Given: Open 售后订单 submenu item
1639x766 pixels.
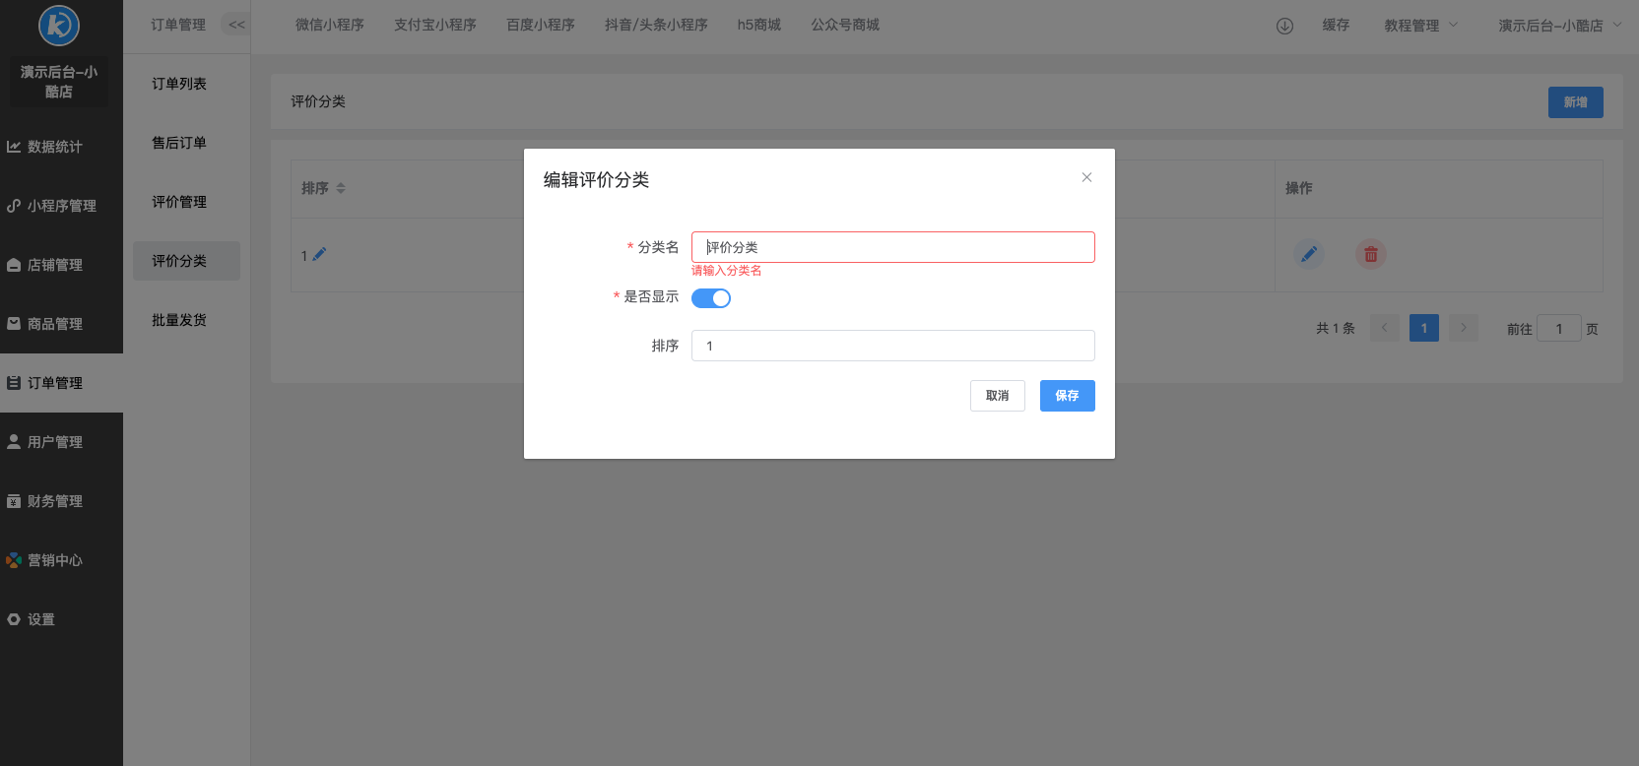Looking at the screenshot, I should pyautogui.click(x=186, y=143).
